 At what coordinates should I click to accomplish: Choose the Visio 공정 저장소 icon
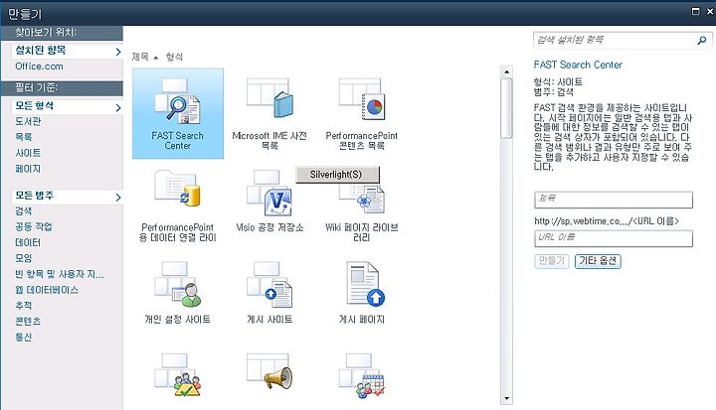coord(269,193)
